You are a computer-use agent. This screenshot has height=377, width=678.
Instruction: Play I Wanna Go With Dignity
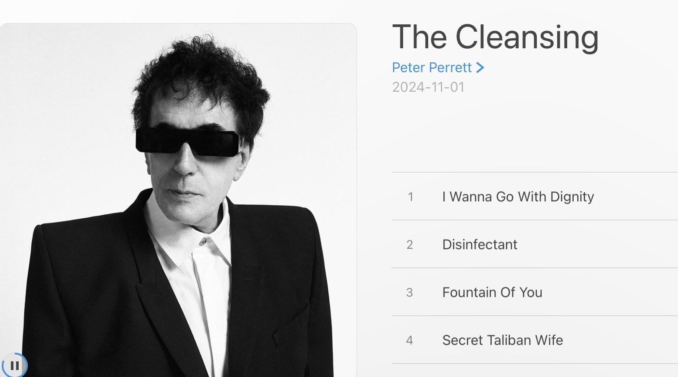(x=535, y=197)
